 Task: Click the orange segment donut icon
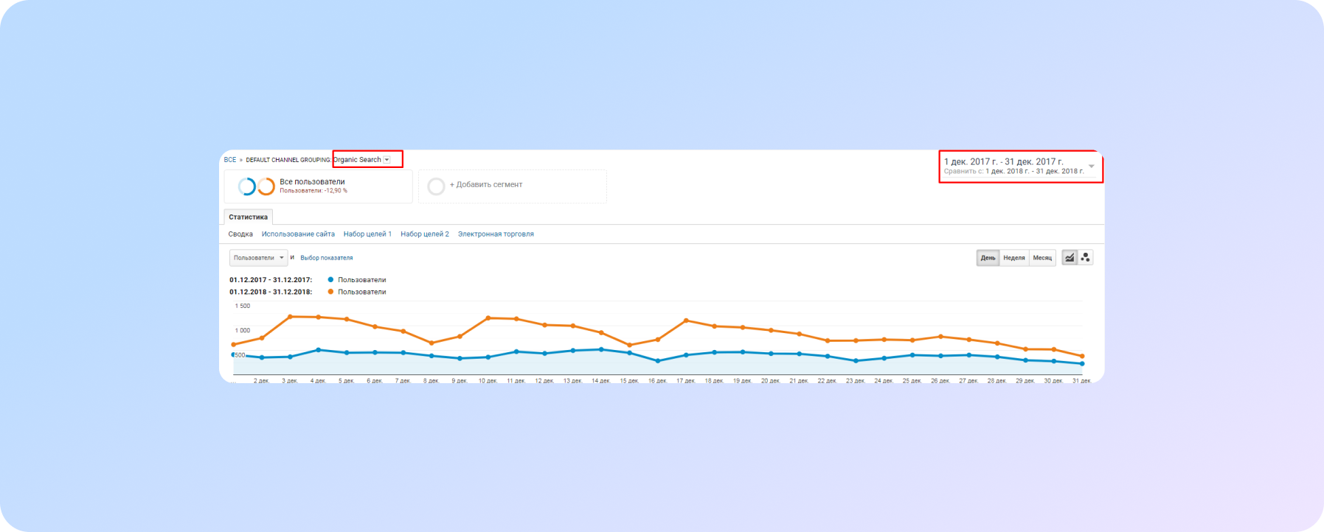[x=266, y=186]
